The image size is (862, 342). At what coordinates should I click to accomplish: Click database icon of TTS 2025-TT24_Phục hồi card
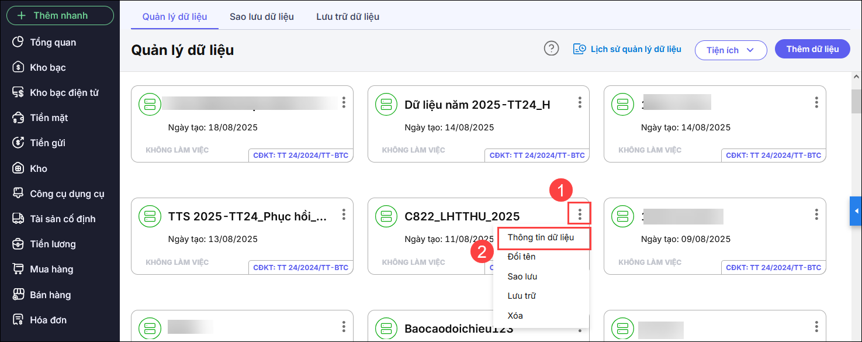[x=150, y=217]
